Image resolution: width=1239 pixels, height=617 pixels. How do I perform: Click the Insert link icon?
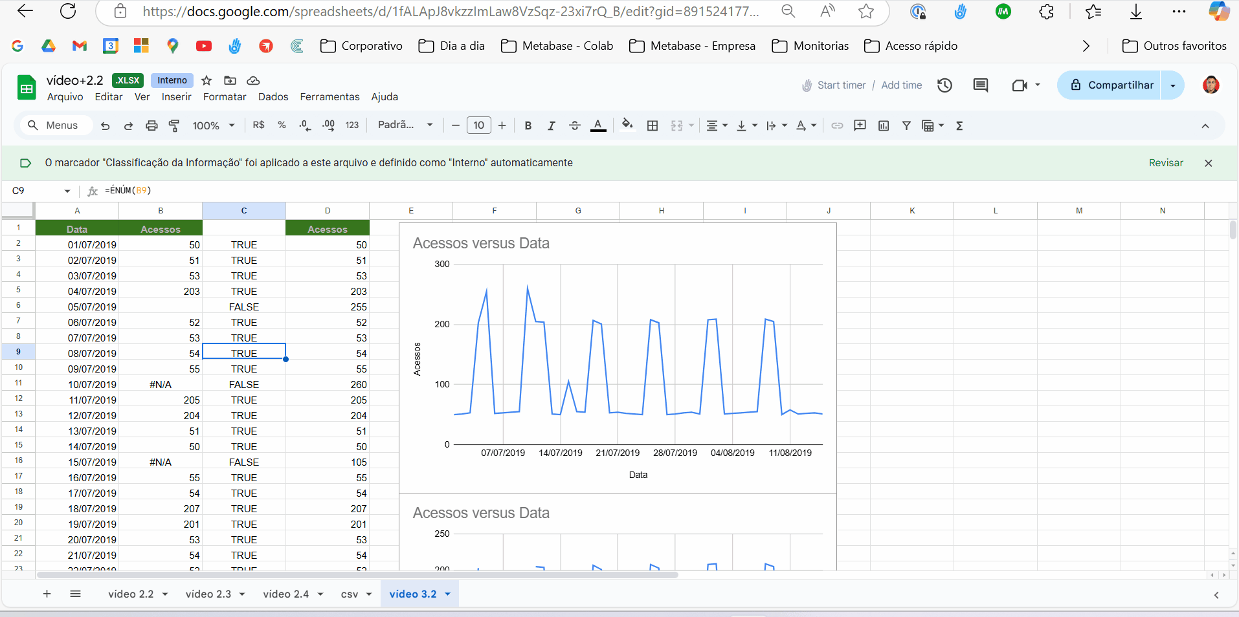click(x=837, y=125)
